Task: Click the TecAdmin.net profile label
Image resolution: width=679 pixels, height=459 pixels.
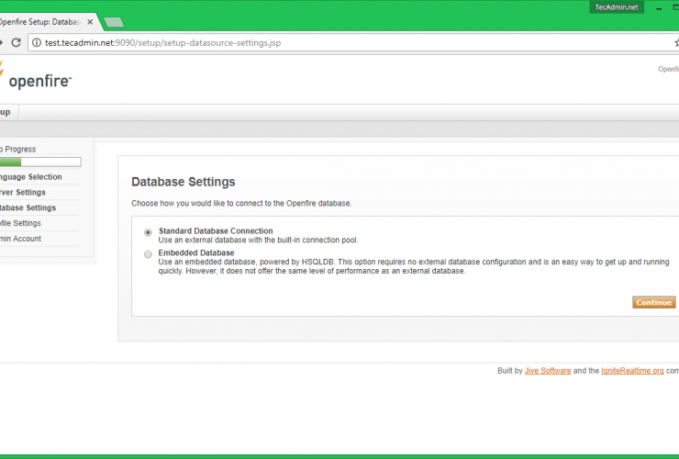Action: tap(617, 6)
